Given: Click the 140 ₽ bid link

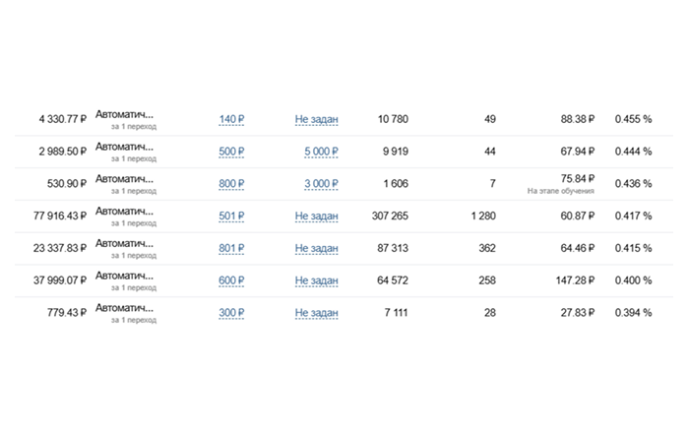Looking at the screenshot, I should [230, 119].
